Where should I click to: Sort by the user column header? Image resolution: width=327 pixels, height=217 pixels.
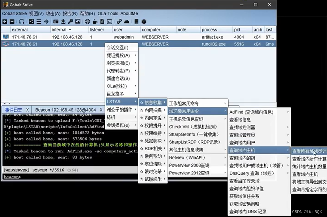click(126, 30)
